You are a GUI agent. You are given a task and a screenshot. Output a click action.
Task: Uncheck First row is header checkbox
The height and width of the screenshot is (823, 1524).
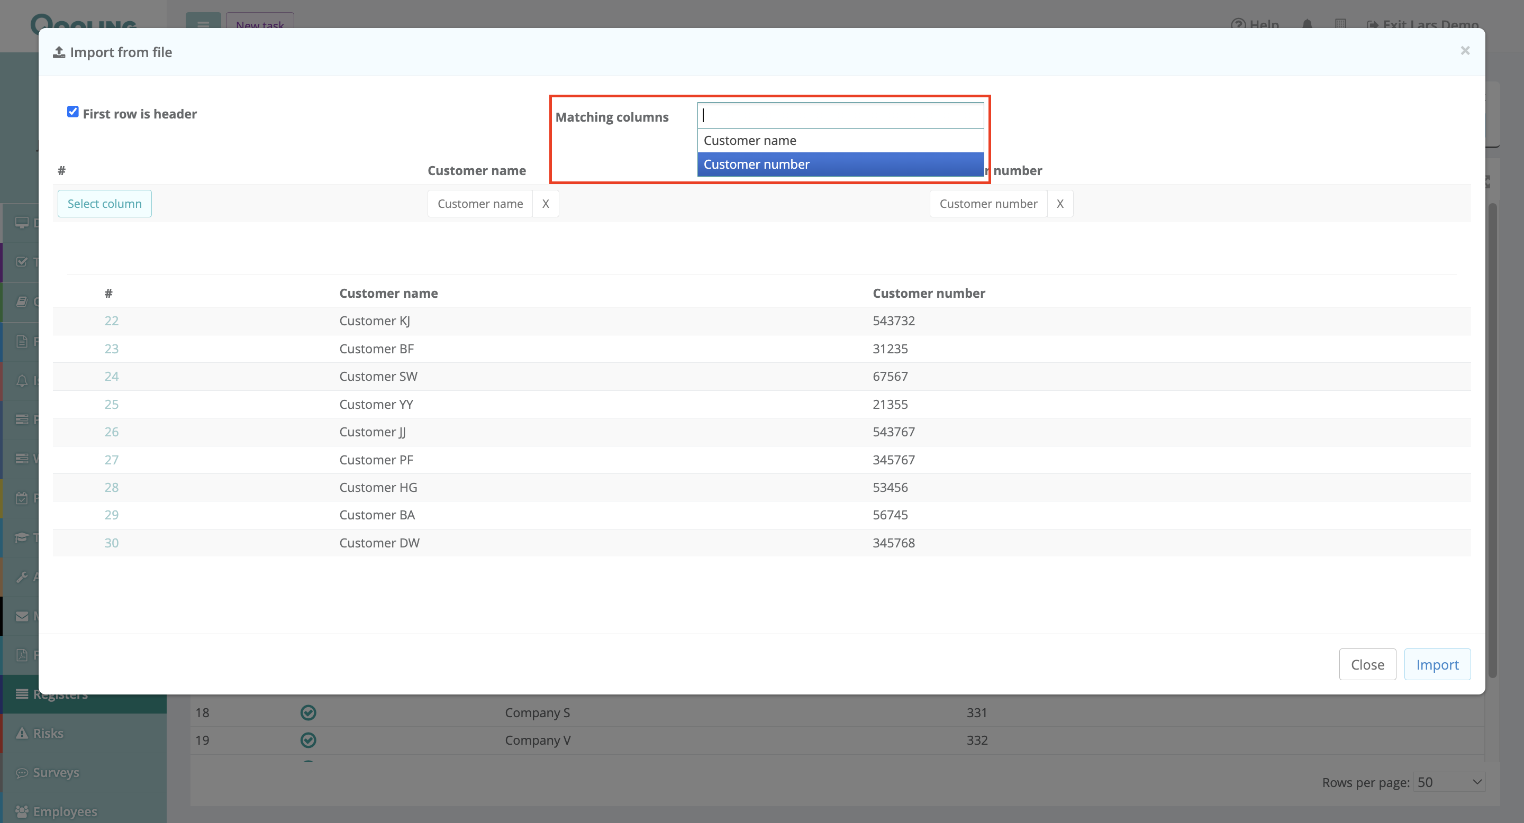(x=73, y=112)
